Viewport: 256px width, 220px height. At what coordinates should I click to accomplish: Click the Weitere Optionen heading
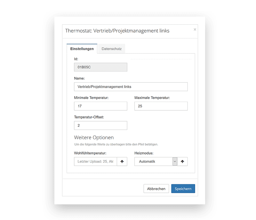point(94,137)
